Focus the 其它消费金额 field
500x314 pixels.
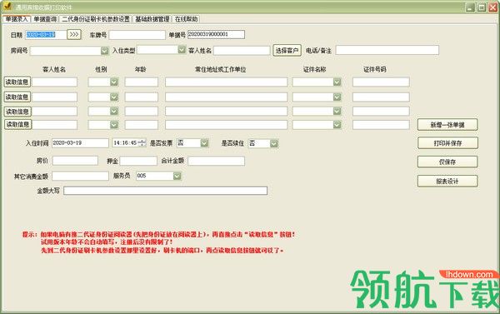(80, 176)
